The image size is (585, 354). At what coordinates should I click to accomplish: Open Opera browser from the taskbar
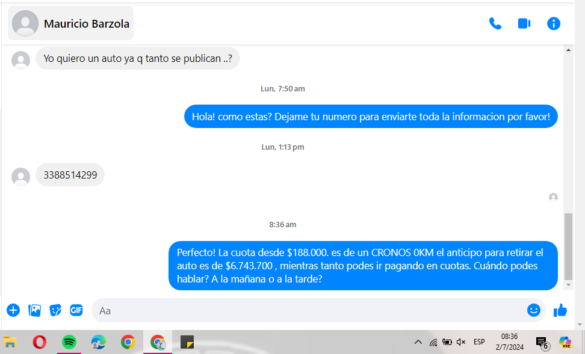40,342
